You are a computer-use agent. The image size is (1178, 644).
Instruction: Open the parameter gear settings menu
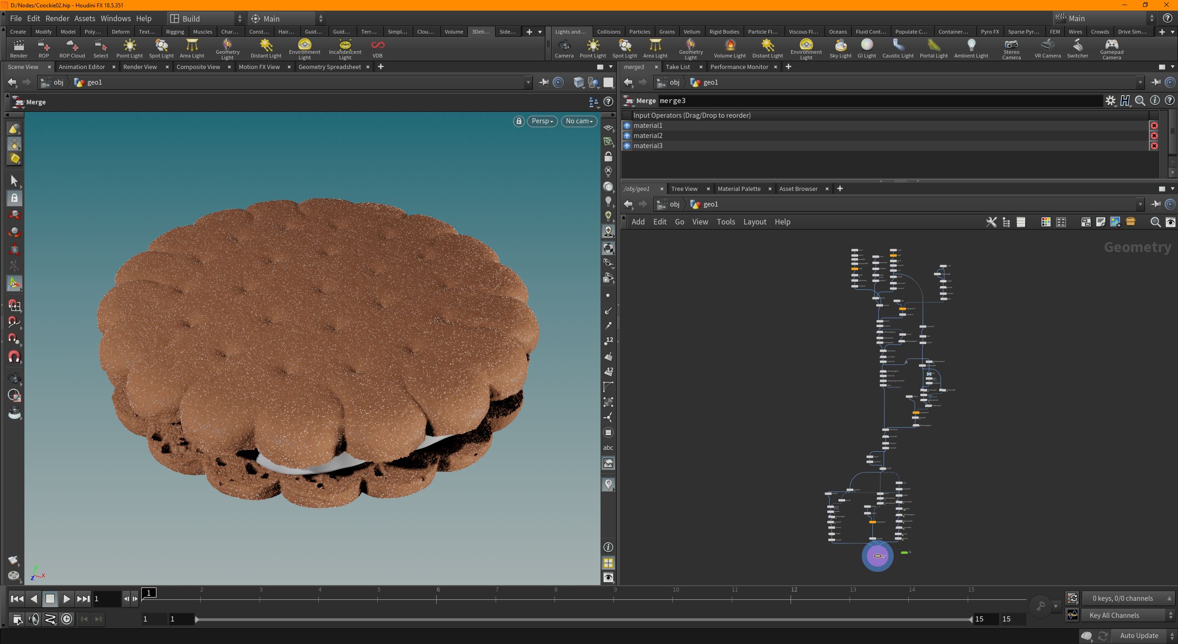tap(1110, 101)
